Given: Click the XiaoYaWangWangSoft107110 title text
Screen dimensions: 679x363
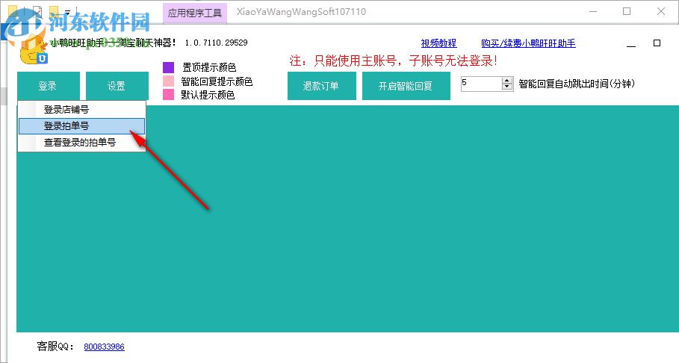Looking at the screenshot, I should [301, 12].
